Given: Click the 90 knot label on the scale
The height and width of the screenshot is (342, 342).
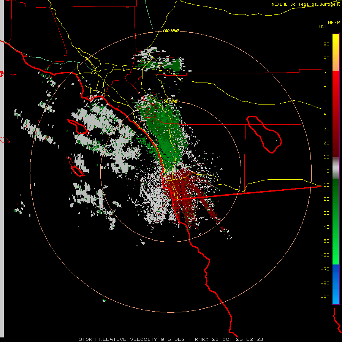Looking at the screenshot, I should [326, 44].
